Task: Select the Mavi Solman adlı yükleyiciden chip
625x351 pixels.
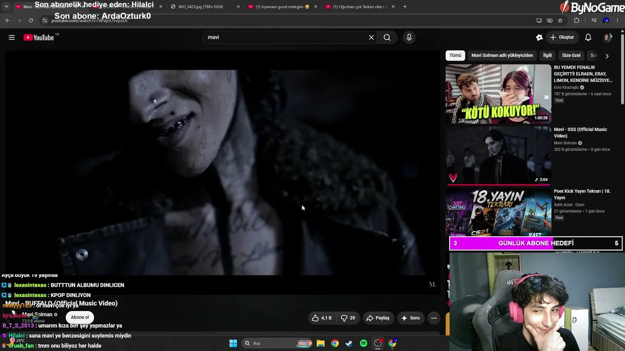Action: click(x=502, y=56)
